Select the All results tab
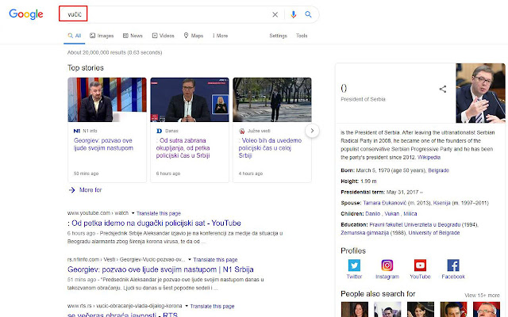This screenshot has height=317, width=508. [74, 36]
